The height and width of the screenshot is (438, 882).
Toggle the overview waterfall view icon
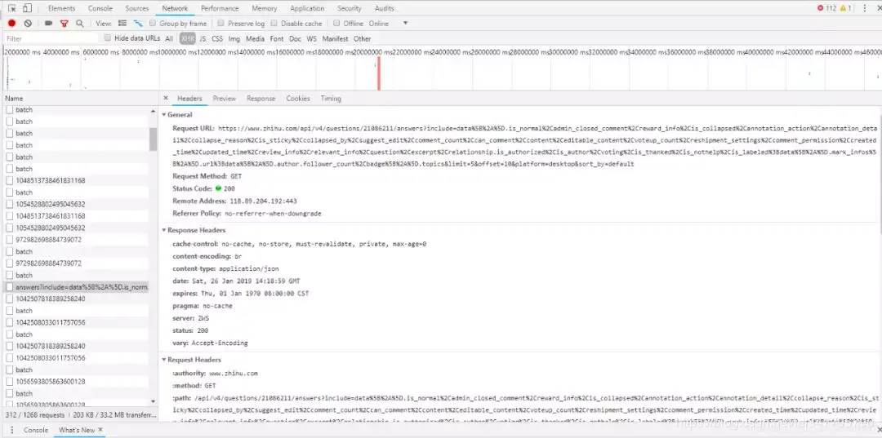pyautogui.click(x=138, y=24)
